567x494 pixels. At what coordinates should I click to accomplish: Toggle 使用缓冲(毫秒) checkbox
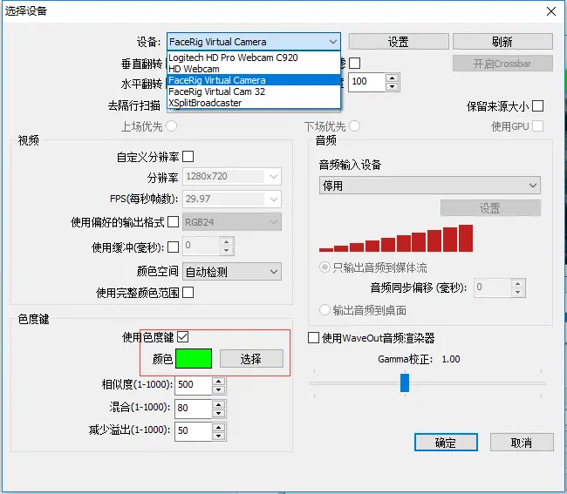[x=174, y=247]
